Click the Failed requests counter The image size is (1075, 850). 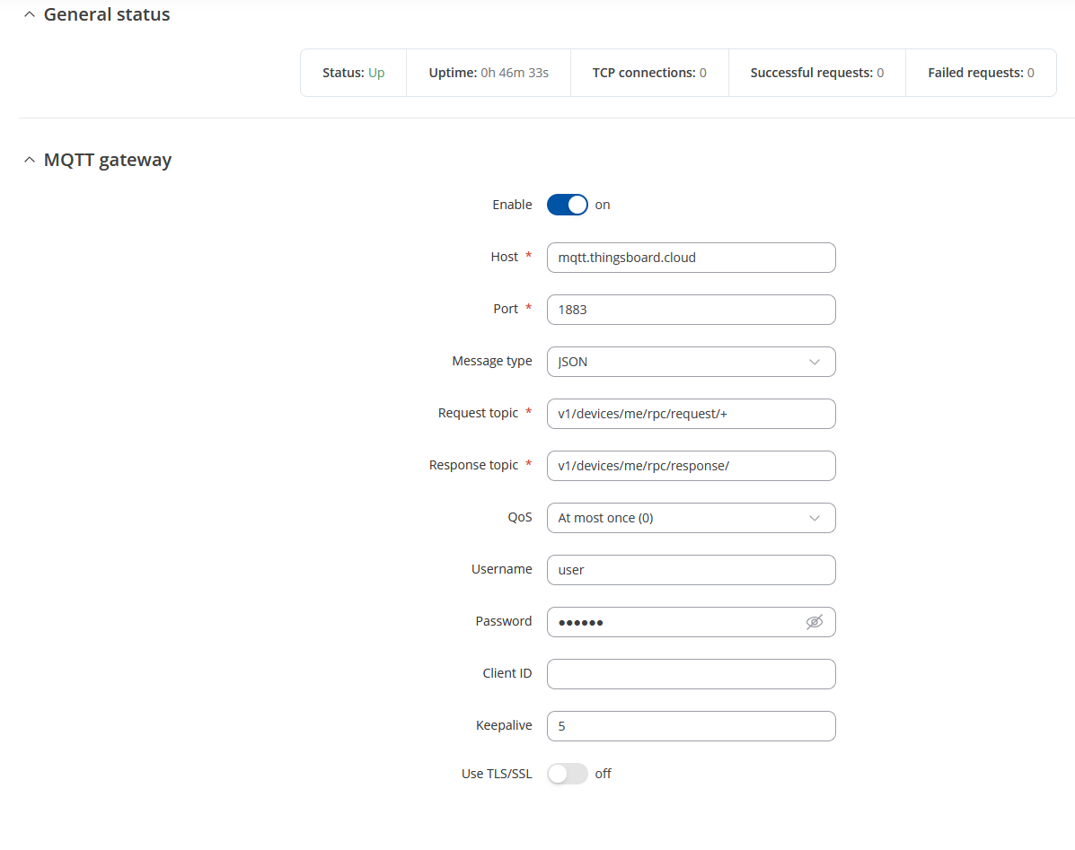(x=981, y=73)
